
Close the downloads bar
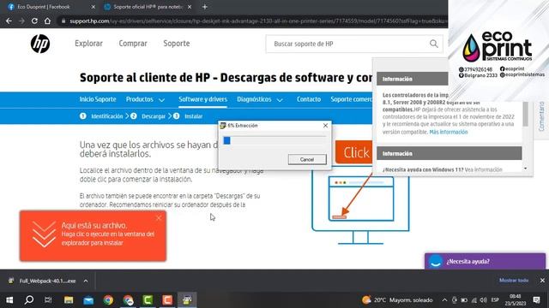pyautogui.click(x=542, y=281)
